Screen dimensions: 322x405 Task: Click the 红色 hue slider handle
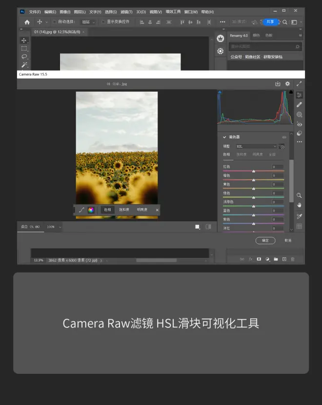click(x=253, y=172)
